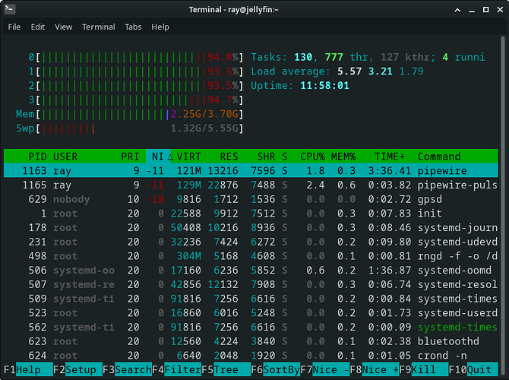Open the Tabs menu
The image size is (509, 380).
point(133,27)
